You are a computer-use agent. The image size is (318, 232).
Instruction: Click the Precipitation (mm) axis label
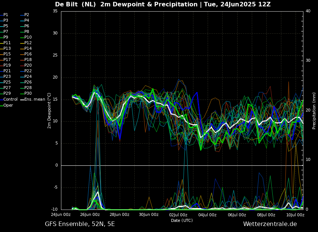[314, 110]
